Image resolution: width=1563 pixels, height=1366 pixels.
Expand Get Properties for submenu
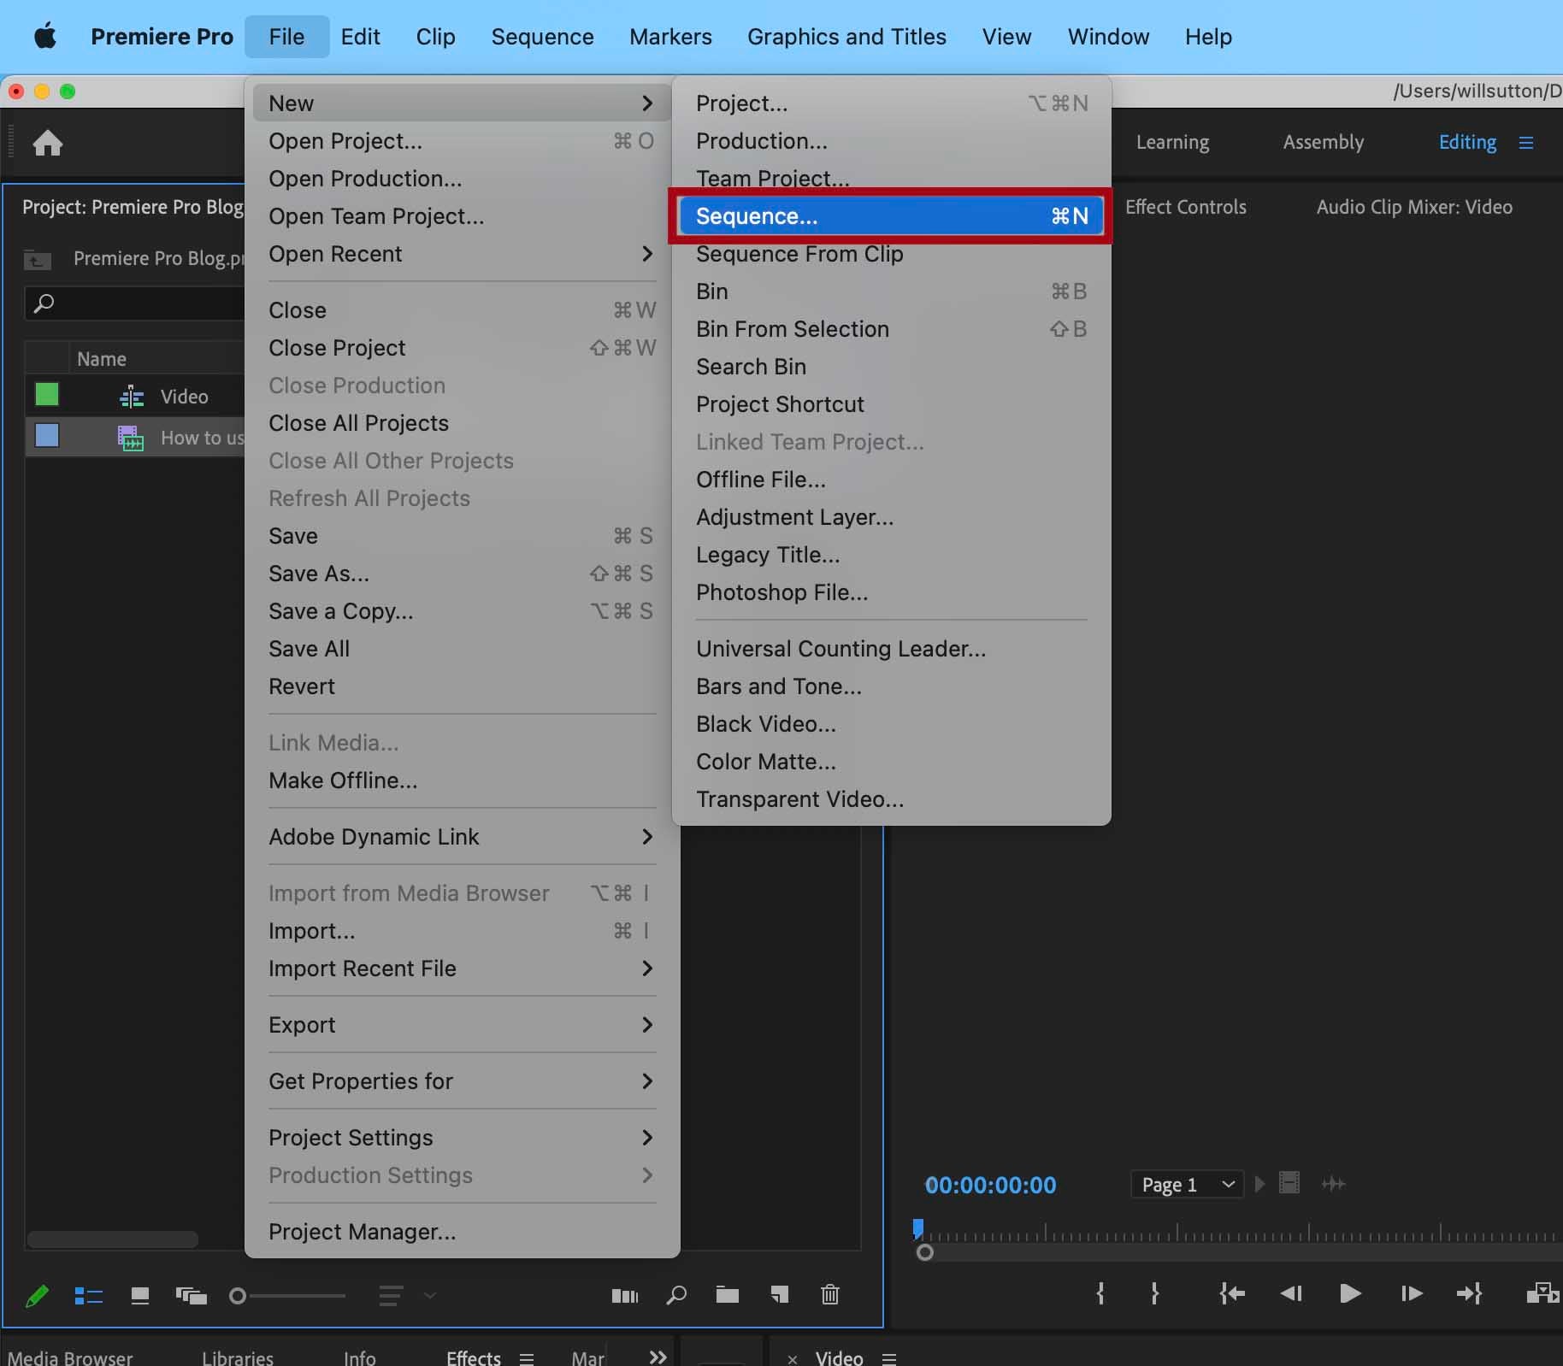(462, 1081)
